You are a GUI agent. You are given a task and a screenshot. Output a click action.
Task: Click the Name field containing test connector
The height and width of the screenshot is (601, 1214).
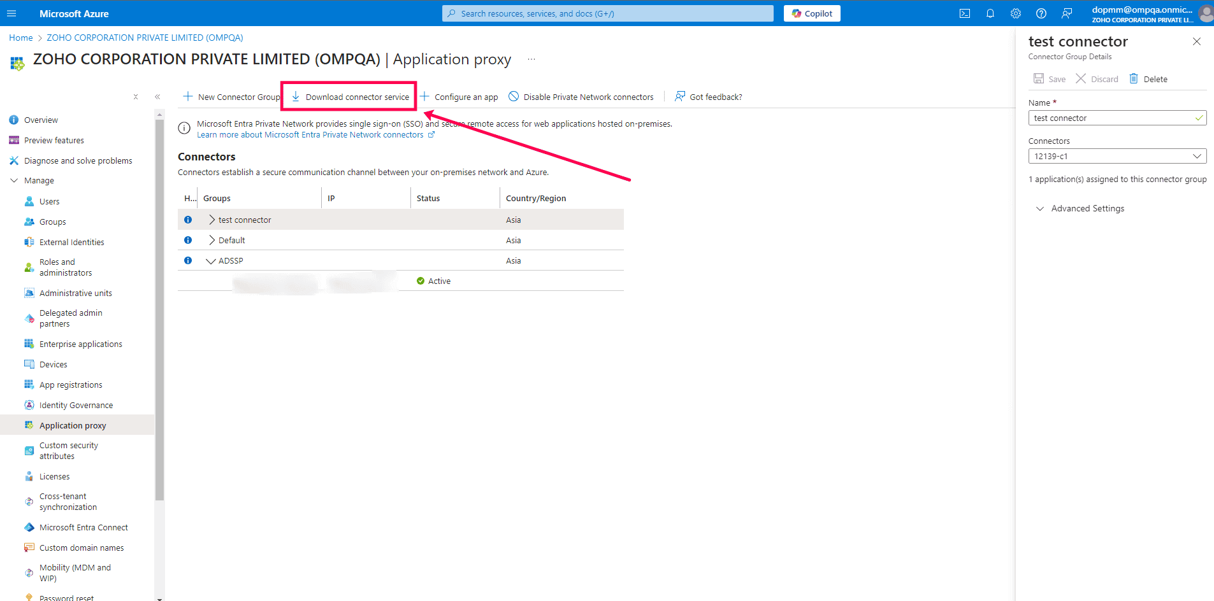(x=1118, y=118)
